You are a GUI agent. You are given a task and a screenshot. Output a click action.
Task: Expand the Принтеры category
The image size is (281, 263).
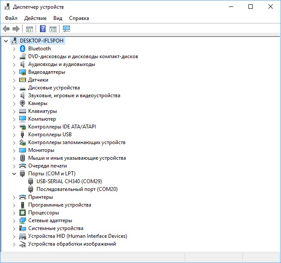[14, 197]
